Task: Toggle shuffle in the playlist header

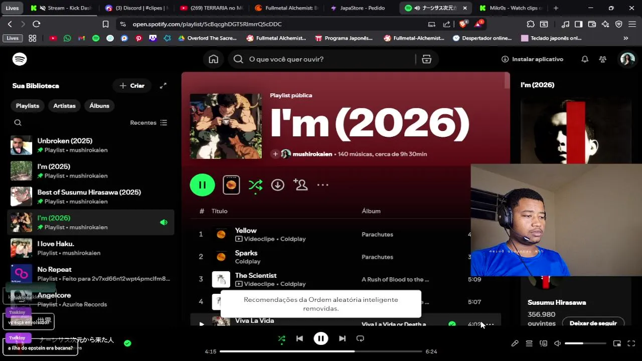Action: 255,185
